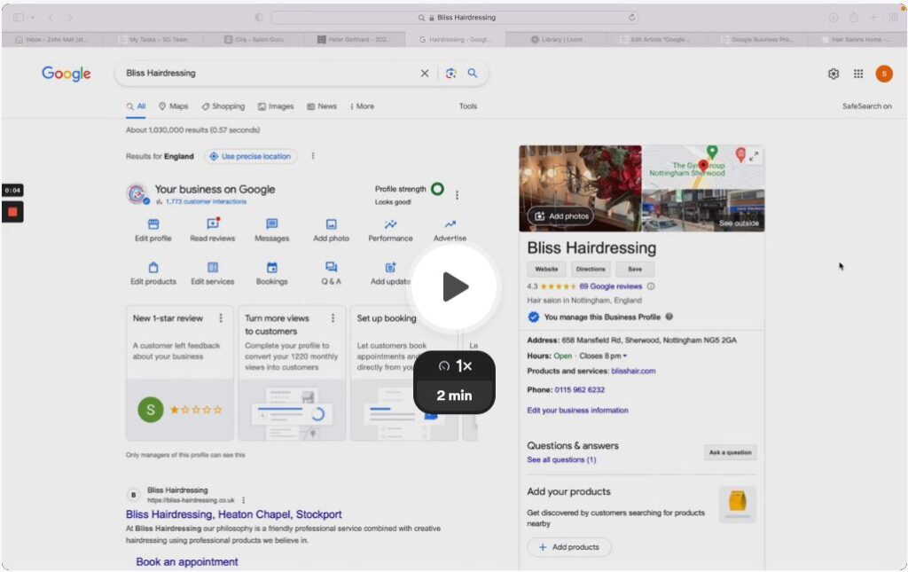Change playback speed 1x control

coord(455,366)
